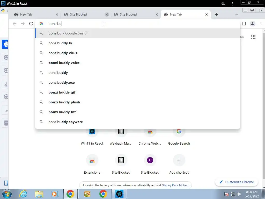Image resolution: width=265 pixels, height=199 pixels.
Task: Open Windows Explorer folder on taskbar
Action: pos(39,194)
